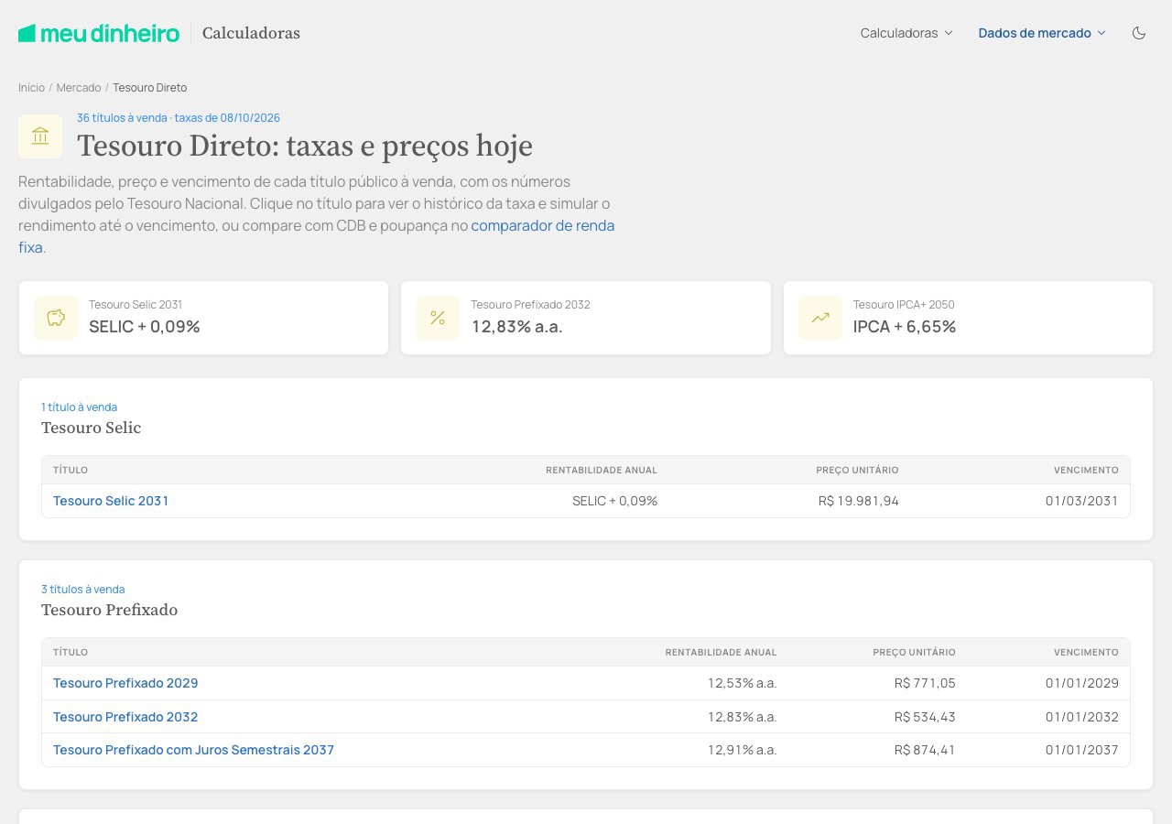
Task: Open Mercado breadcrumb link
Action: click(x=79, y=88)
